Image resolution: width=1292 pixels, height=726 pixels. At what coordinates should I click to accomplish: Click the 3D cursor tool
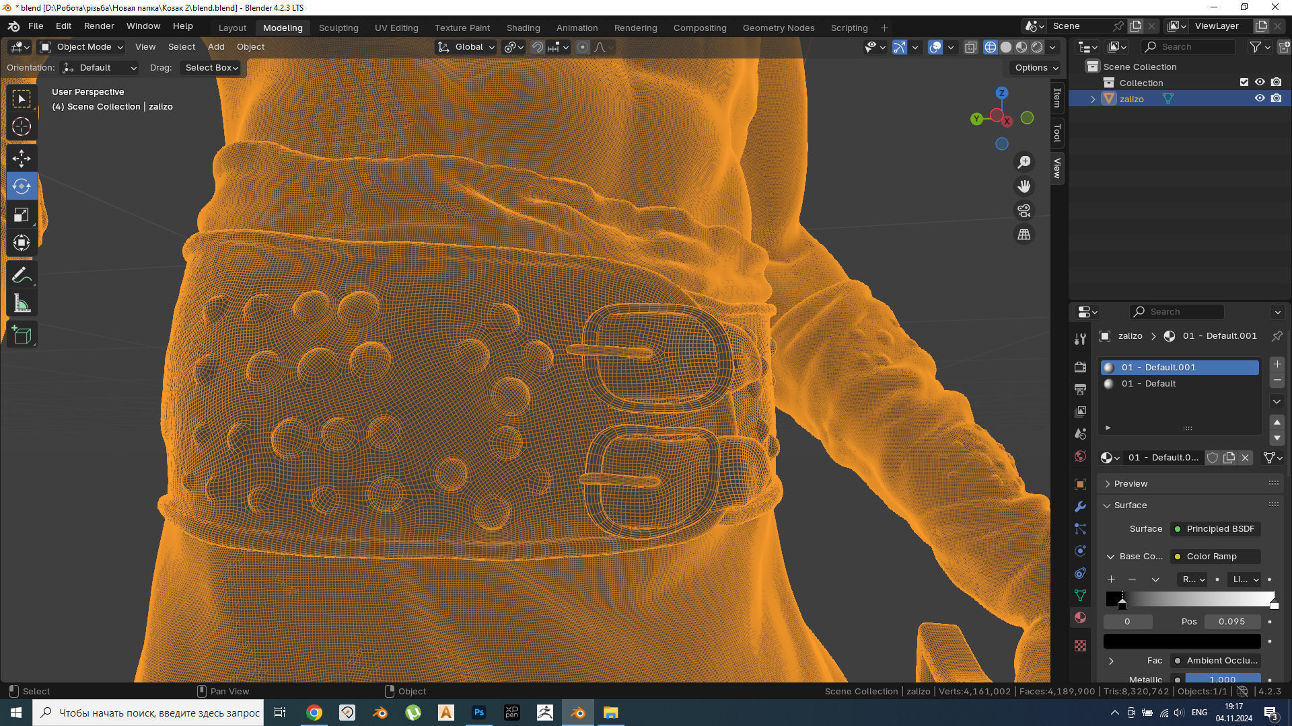[22, 126]
